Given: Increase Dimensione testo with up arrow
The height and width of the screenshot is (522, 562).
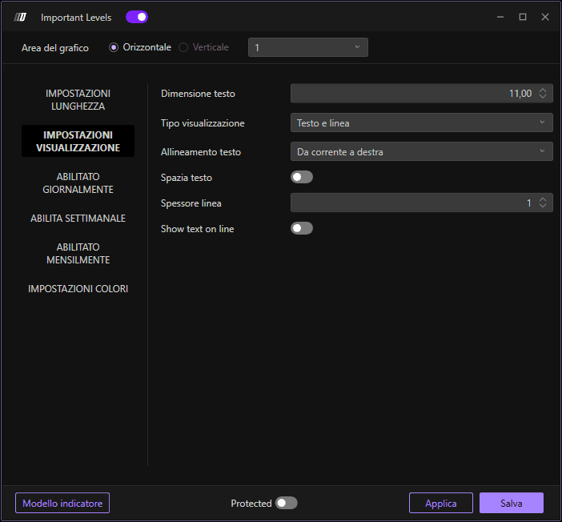Looking at the screenshot, I should [543, 90].
